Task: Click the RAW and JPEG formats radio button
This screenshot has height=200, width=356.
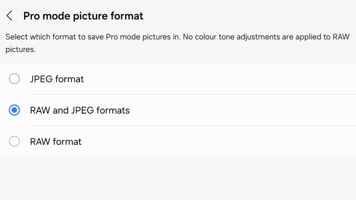Action: tap(14, 110)
